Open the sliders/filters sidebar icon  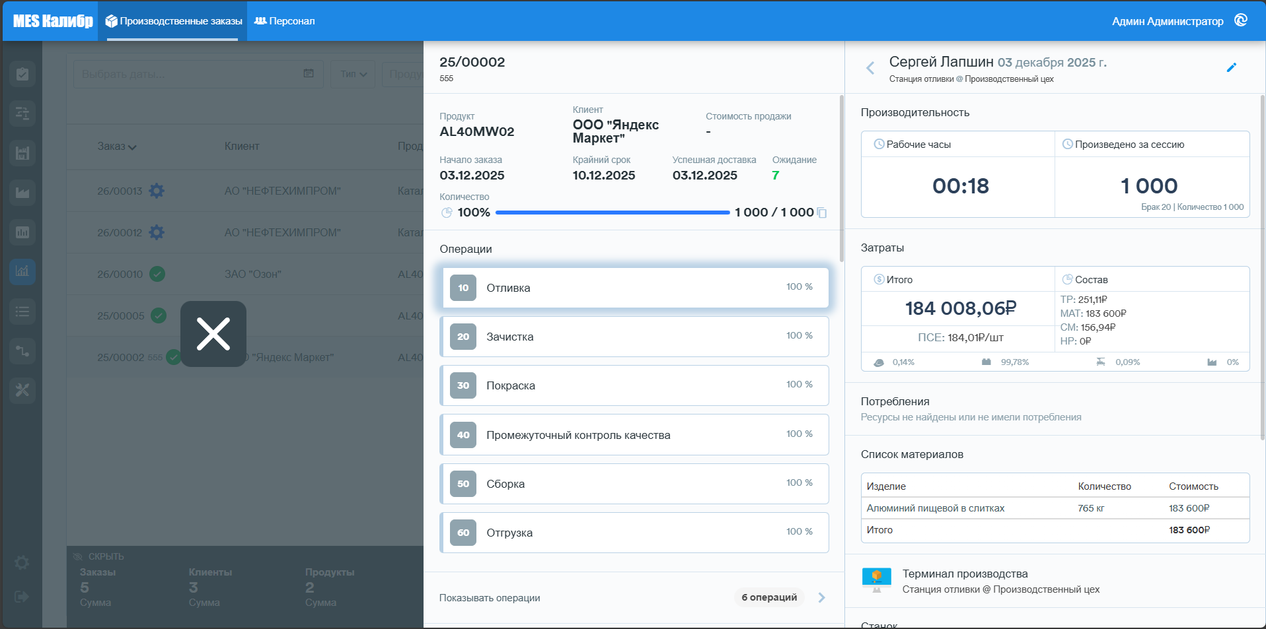(22, 114)
